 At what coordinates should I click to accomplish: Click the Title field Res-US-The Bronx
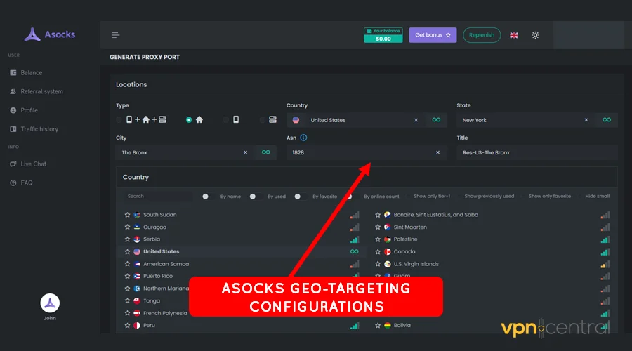[537, 152]
